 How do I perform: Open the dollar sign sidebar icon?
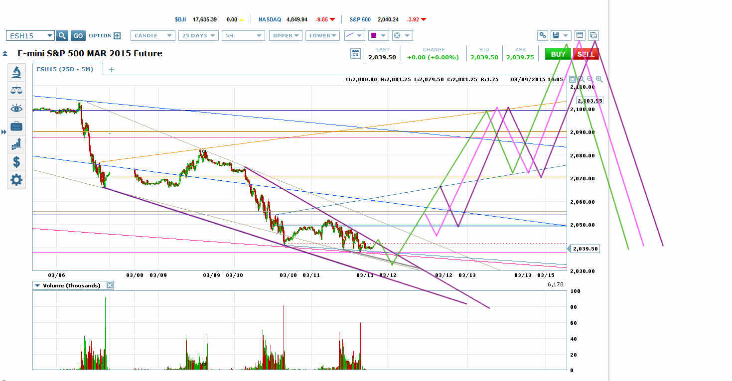point(16,162)
